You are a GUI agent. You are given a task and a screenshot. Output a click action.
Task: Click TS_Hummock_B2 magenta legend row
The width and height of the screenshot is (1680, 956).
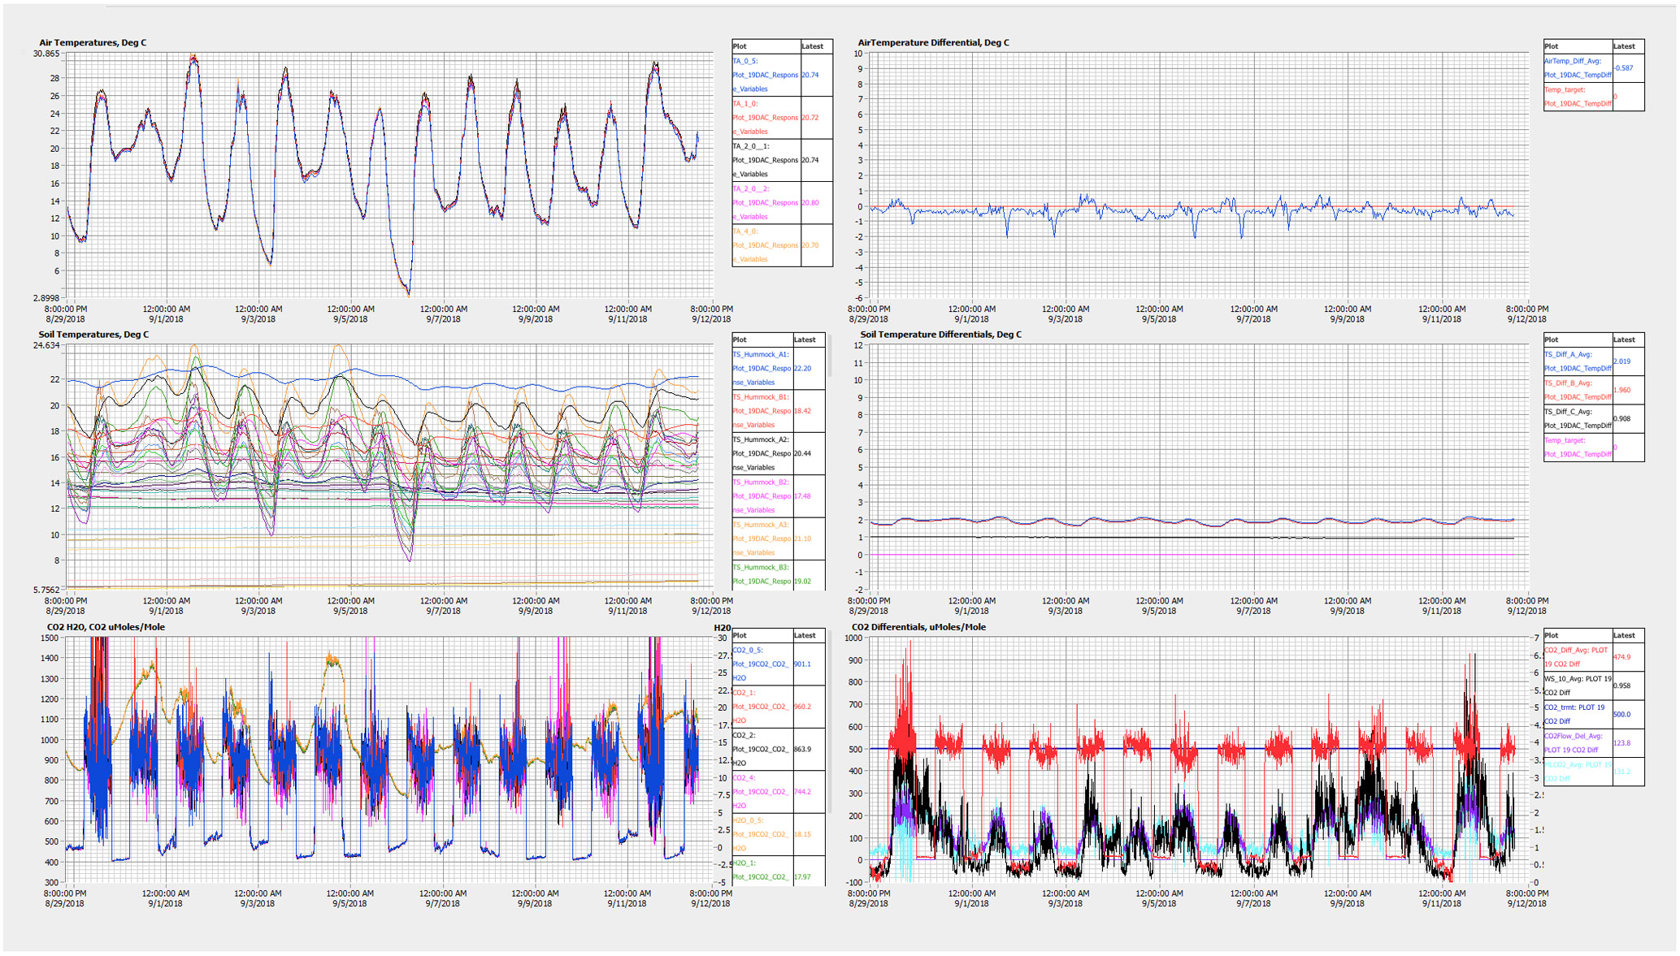(762, 496)
